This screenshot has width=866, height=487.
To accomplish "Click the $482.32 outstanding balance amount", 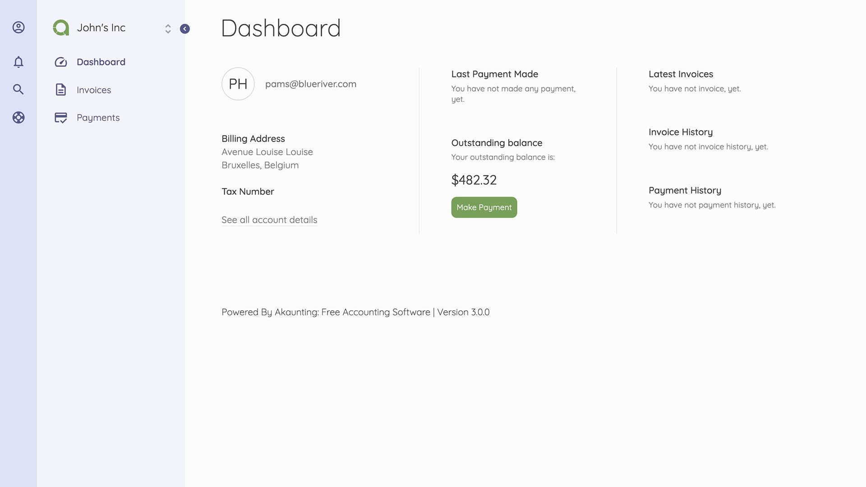I will click(x=474, y=180).
